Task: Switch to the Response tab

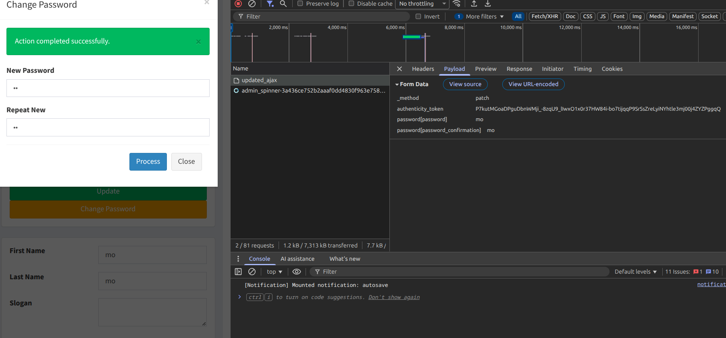Action: [x=519, y=69]
